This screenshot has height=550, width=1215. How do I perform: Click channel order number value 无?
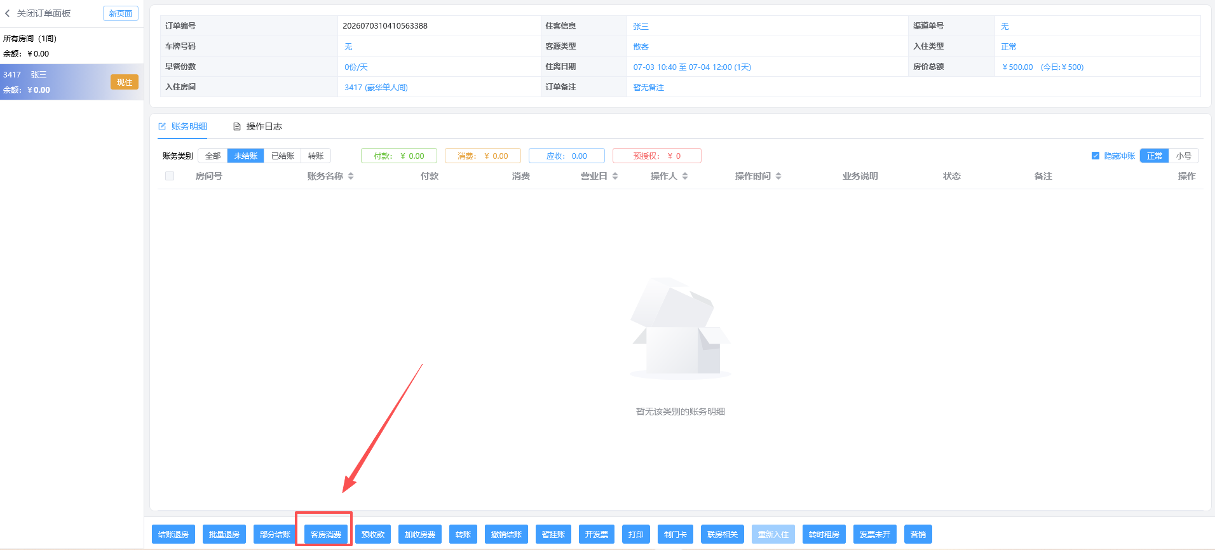click(1005, 26)
